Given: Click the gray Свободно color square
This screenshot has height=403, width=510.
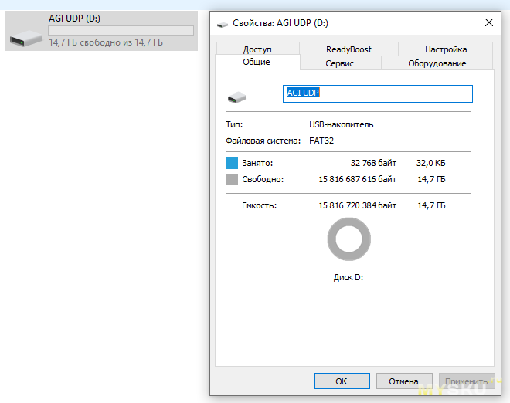Looking at the screenshot, I should pyautogui.click(x=233, y=179).
